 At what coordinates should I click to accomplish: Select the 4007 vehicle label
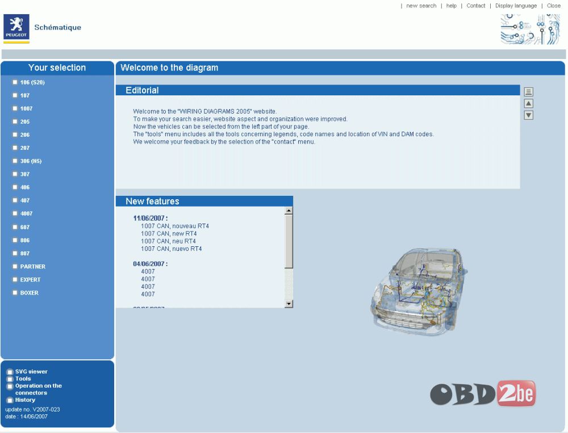tap(26, 213)
